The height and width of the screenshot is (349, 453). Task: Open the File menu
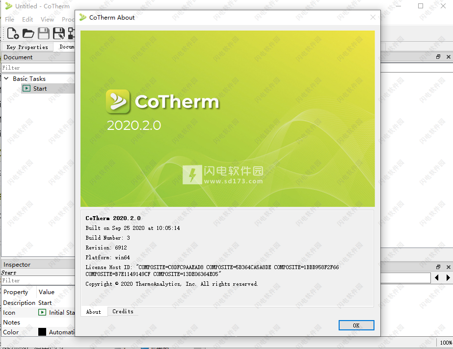(x=9, y=19)
